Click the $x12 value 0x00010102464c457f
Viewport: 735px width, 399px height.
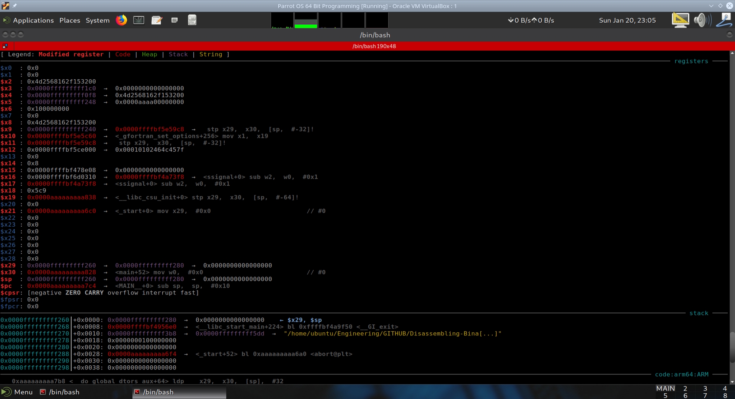[149, 150]
